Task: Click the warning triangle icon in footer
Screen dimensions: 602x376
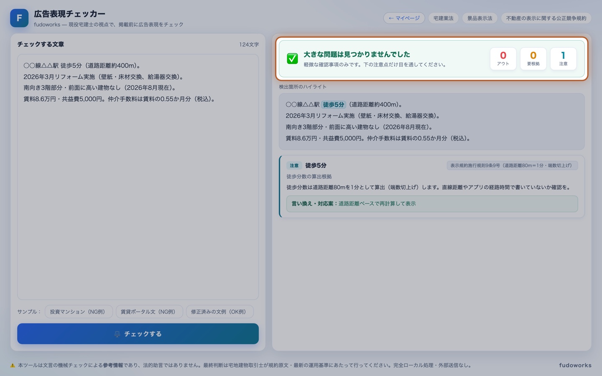Action: [x=13, y=365]
